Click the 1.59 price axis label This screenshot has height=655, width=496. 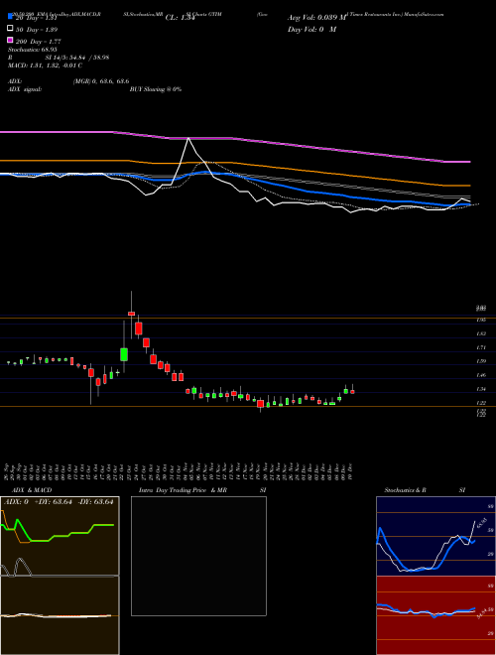pos(480,361)
